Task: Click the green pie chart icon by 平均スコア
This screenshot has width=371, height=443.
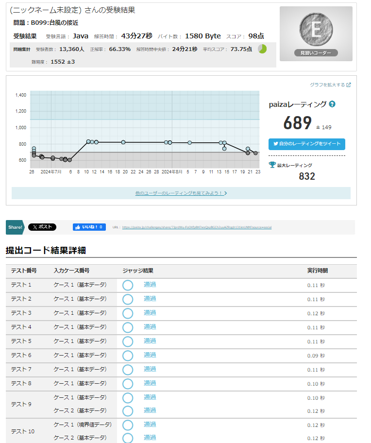Action: pos(262,49)
